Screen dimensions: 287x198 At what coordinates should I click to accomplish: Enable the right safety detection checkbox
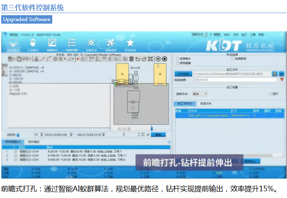pyautogui.click(x=233, y=59)
